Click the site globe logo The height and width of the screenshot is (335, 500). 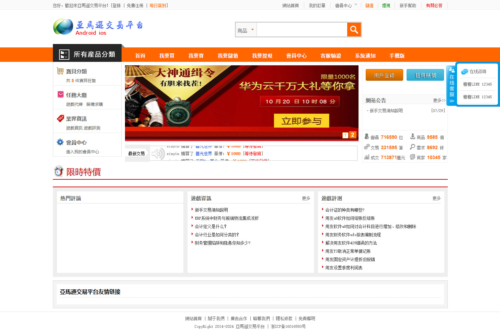[x=63, y=27]
